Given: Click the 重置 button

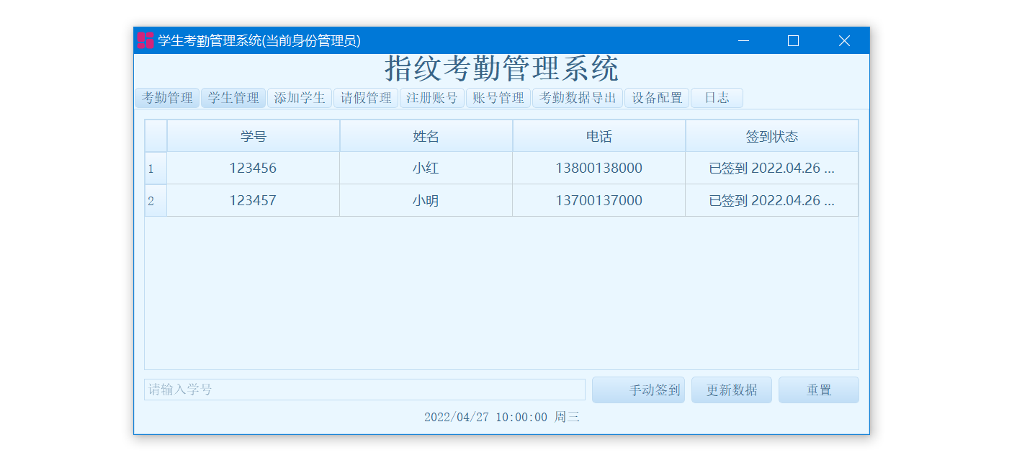Looking at the screenshot, I should tap(819, 390).
